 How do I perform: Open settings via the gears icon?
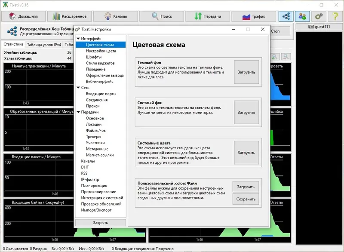click(319, 16)
